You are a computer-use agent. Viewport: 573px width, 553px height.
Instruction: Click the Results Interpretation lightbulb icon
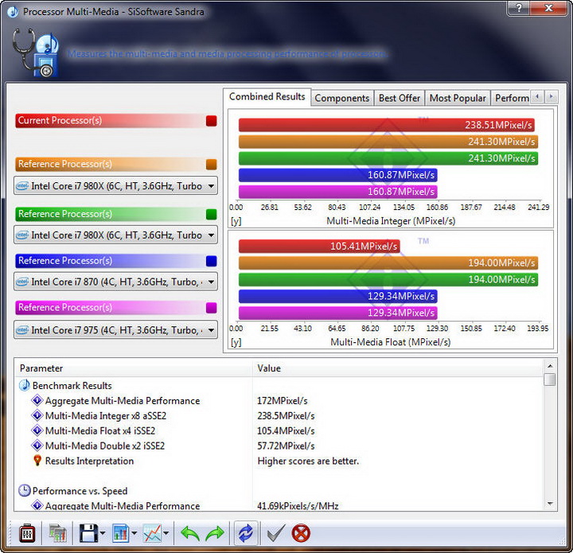[37, 461]
